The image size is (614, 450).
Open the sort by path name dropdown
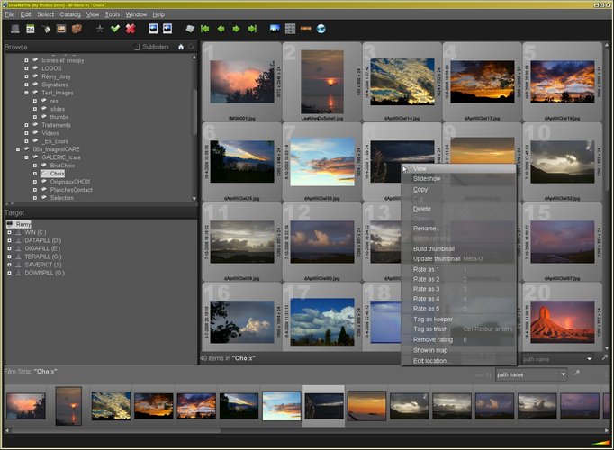(x=531, y=373)
